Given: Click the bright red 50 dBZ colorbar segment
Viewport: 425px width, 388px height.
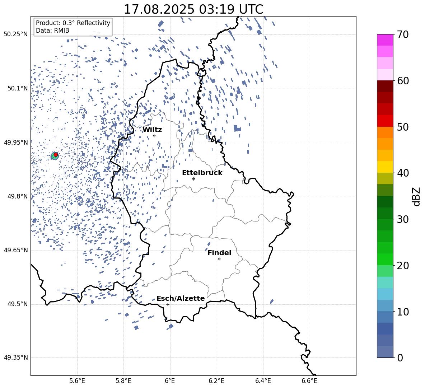Looking at the screenshot, I should 385,121.
